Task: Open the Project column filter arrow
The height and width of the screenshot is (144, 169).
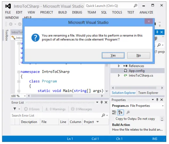Action: (x=98, y=122)
